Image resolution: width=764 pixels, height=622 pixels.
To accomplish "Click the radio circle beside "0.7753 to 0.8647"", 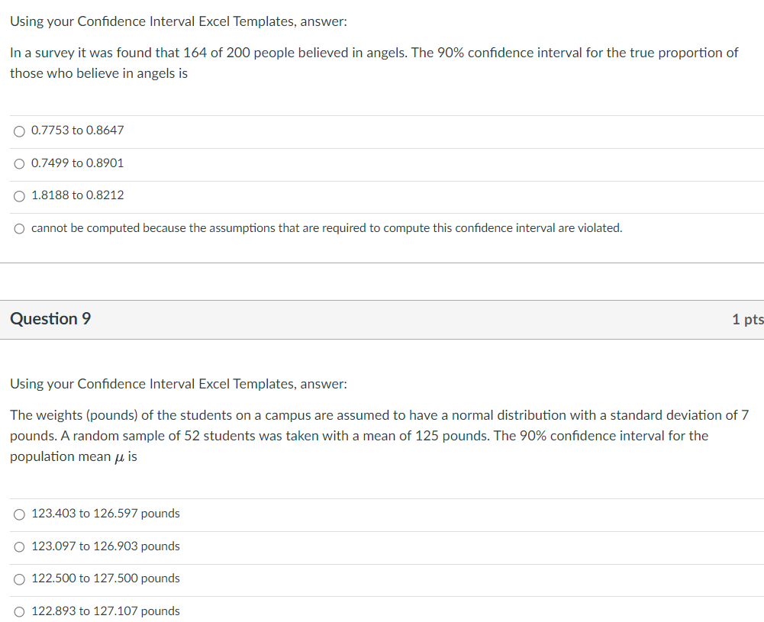I will 18,131.
